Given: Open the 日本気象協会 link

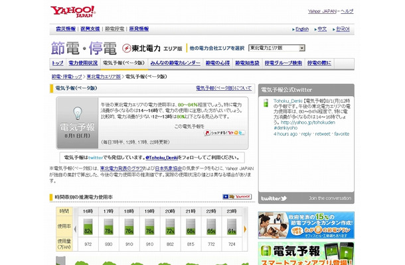Looking at the screenshot, I should click(x=169, y=168).
